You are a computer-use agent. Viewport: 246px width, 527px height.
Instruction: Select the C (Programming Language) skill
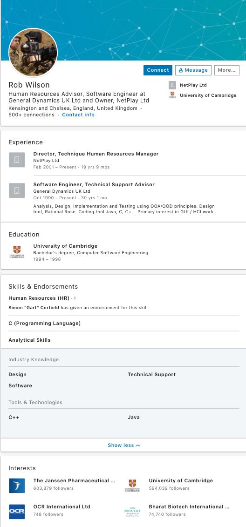pos(44,324)
